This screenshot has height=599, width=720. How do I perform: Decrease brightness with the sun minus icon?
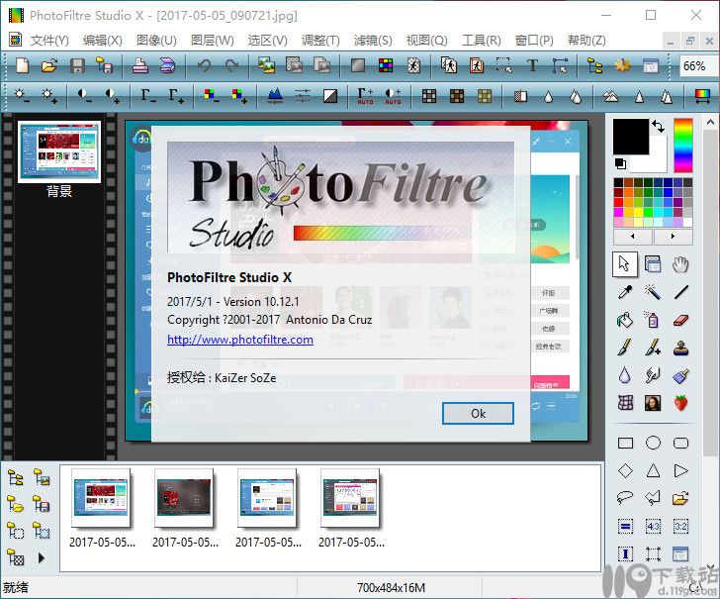[x=21, y=96]
